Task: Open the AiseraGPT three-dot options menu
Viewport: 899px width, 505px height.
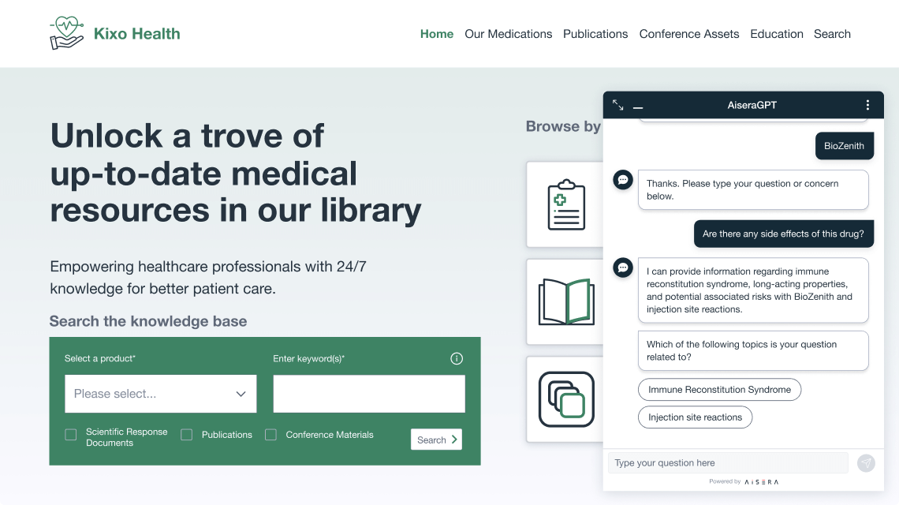Action: coord(867,105)
